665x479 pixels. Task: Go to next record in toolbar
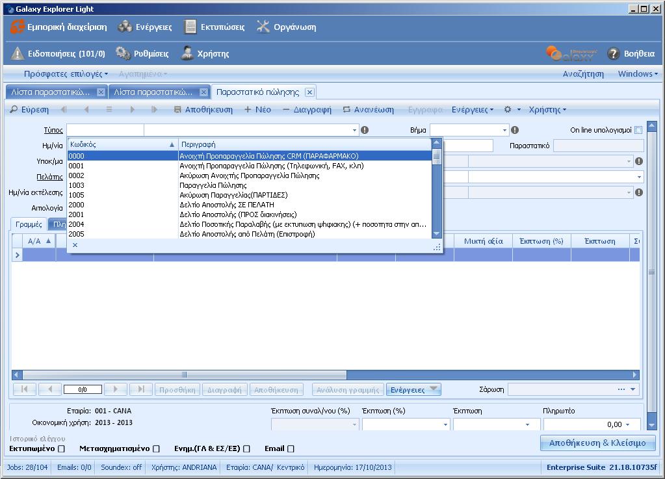point(132,109)
